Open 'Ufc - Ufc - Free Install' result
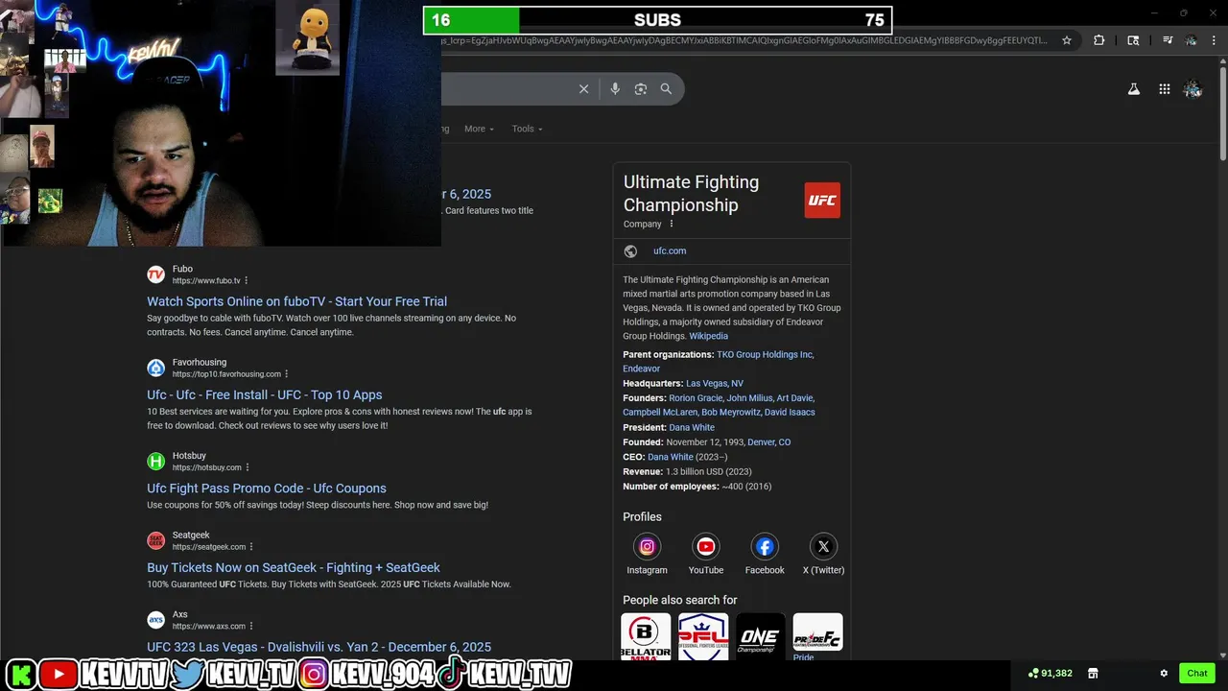This screenshot has height=691, width=1228. (265, 394)
